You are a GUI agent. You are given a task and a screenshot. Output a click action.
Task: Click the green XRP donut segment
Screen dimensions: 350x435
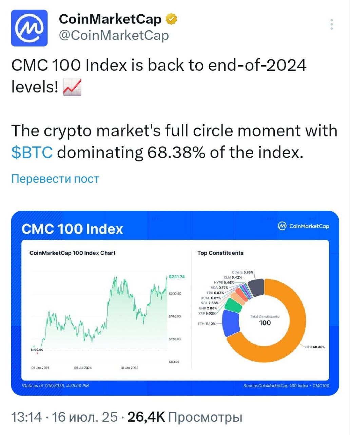(x=233, y=304)
